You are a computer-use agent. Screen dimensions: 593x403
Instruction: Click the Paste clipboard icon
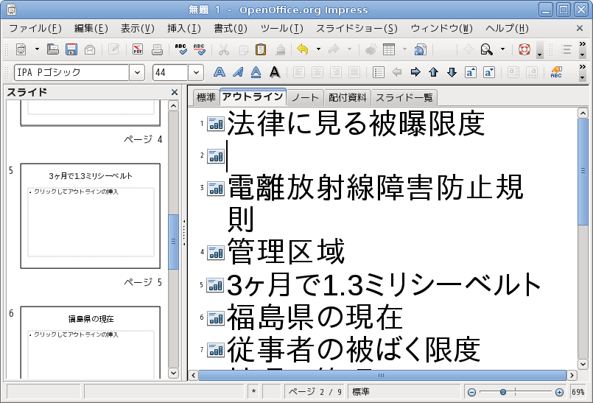coord(261,49)
